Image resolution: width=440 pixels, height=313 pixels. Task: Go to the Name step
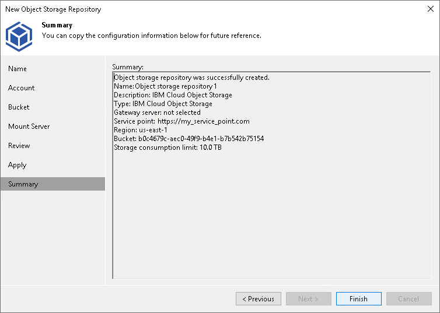(x=18, y=69)
